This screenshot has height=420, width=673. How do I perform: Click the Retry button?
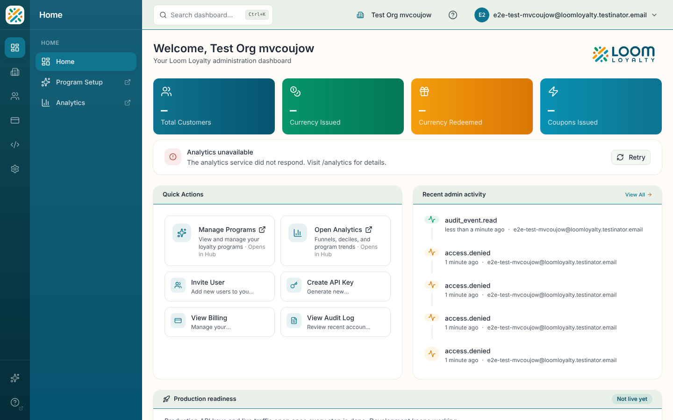[x=631, y=157]
